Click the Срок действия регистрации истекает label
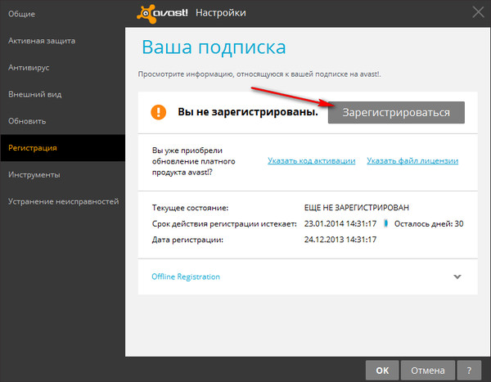 tap(224, 224)
